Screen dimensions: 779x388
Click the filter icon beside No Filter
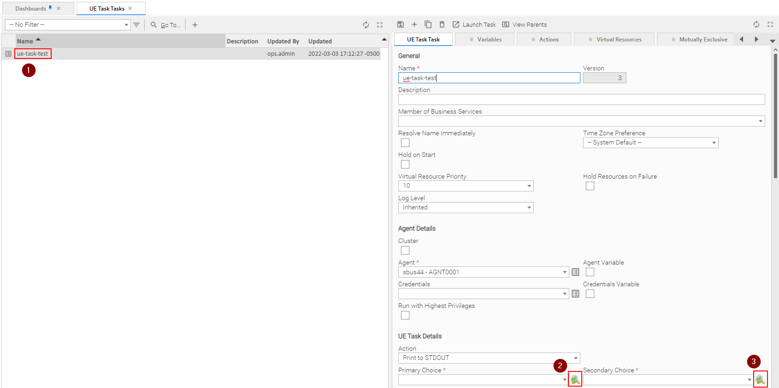coord(136,25)
